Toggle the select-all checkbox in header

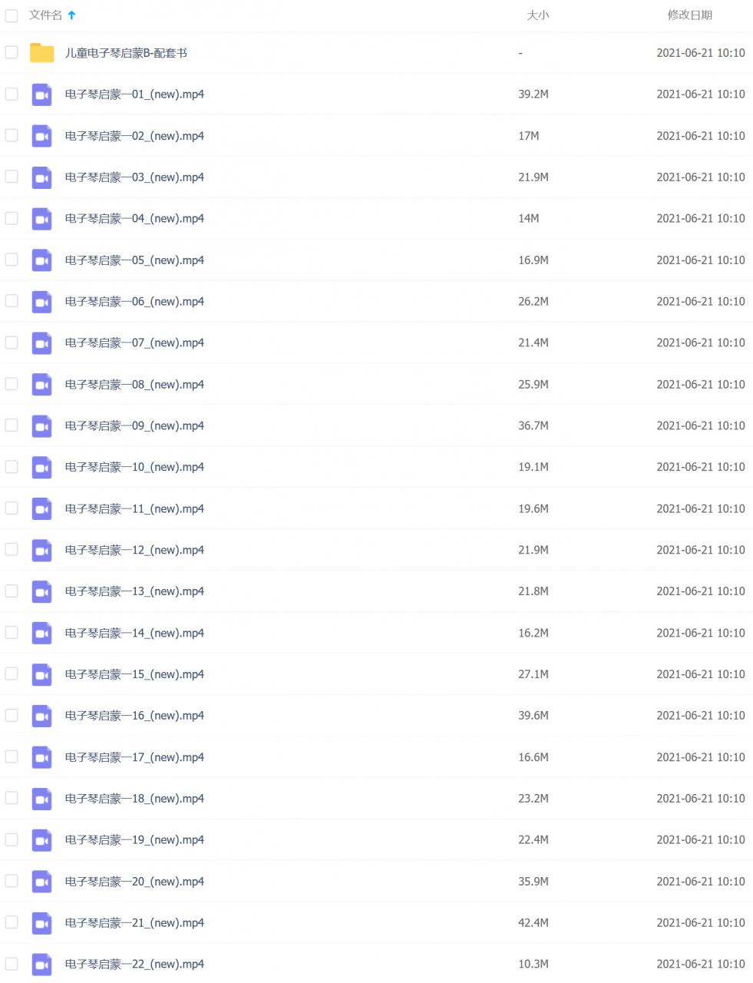(x=12, y=15)
